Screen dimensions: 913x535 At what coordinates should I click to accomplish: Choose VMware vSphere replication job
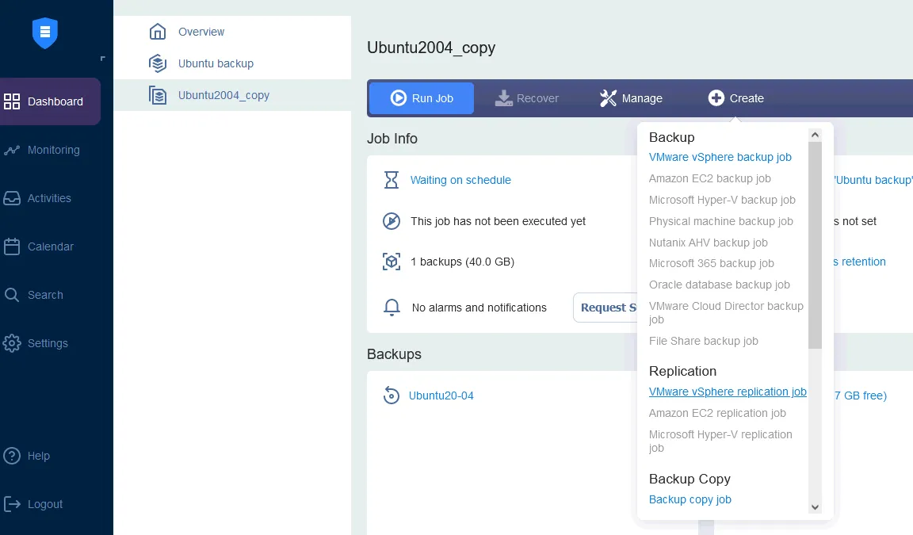pos(727,392)
